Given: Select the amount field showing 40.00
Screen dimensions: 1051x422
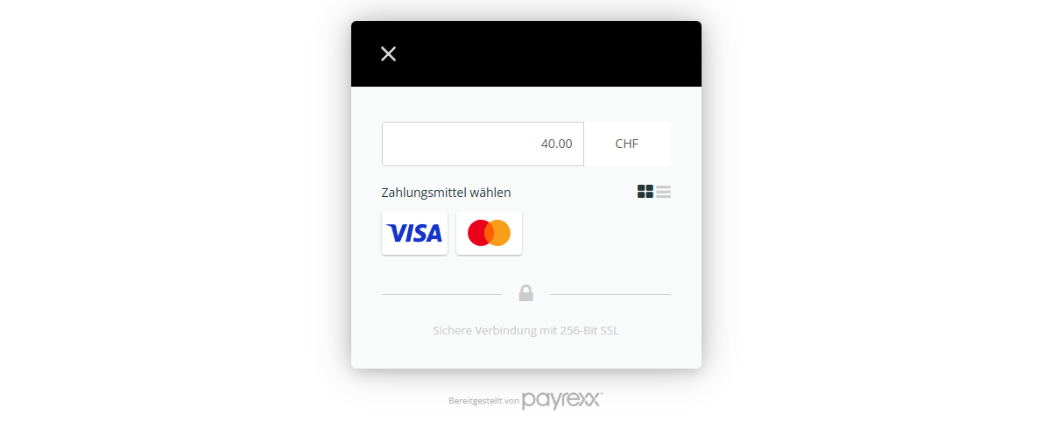Looking at the screenshot, I should coord(483,144).
